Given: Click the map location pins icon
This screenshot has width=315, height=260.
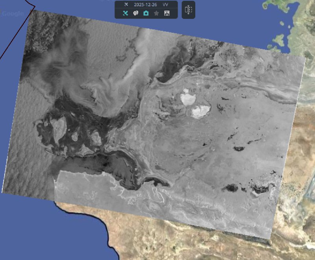Looking at the screenshot, I should 136,13.
